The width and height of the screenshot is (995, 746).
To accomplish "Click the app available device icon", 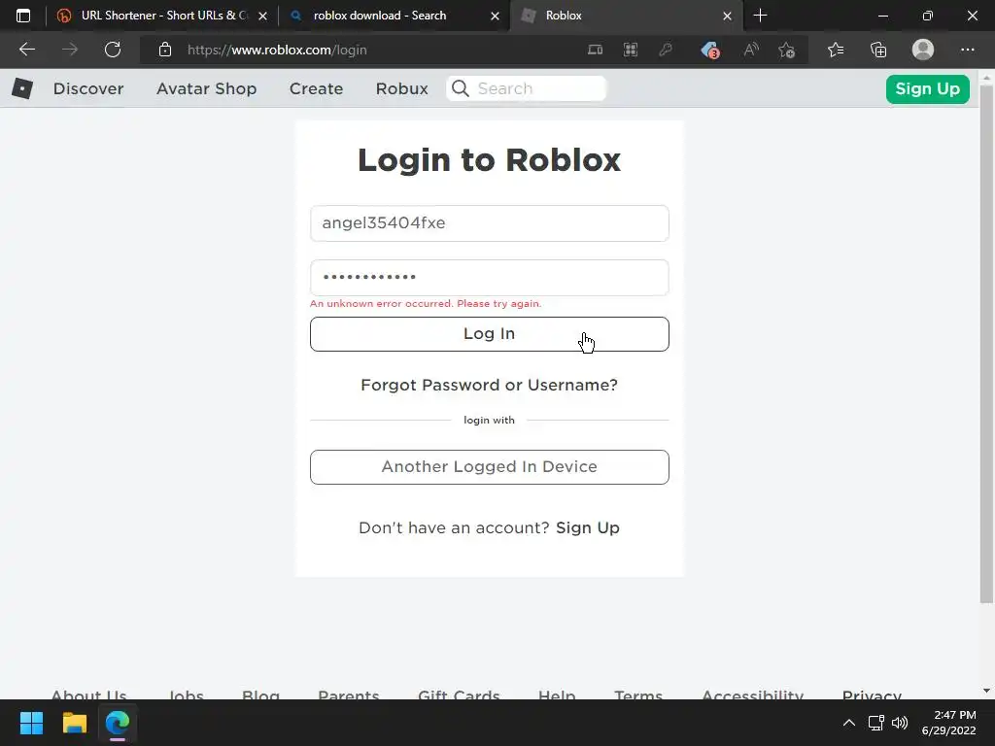I will tap(595, 50).
